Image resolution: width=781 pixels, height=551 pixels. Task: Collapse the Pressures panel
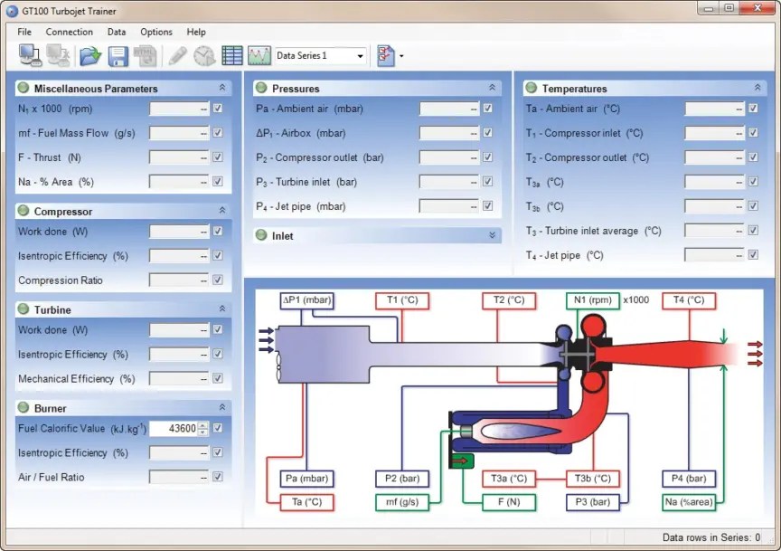tap(492, 87)
